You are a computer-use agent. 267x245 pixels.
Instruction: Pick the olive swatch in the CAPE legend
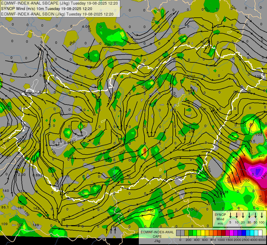point(187,233)
